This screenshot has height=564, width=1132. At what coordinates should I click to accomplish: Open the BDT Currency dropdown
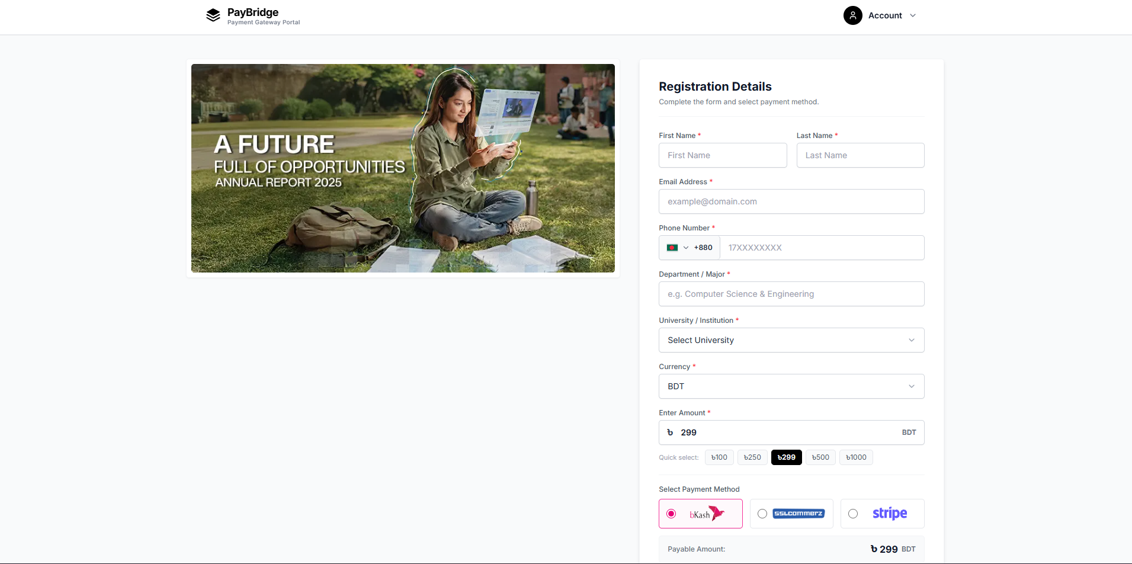click(791, 386)
